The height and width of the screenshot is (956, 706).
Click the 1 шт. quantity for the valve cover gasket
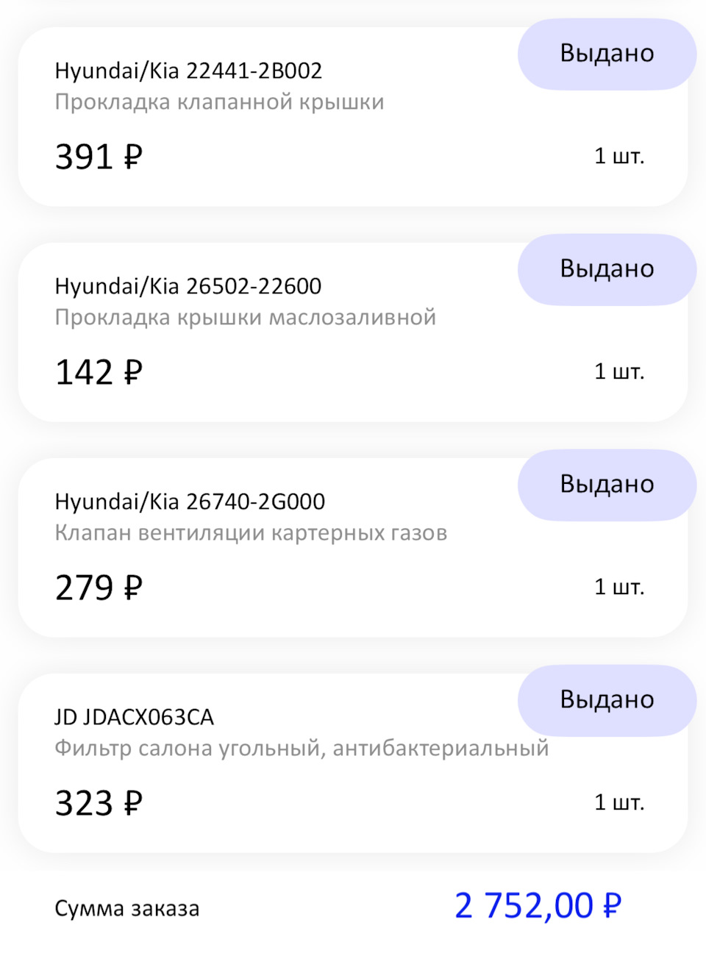coord(618,156)
